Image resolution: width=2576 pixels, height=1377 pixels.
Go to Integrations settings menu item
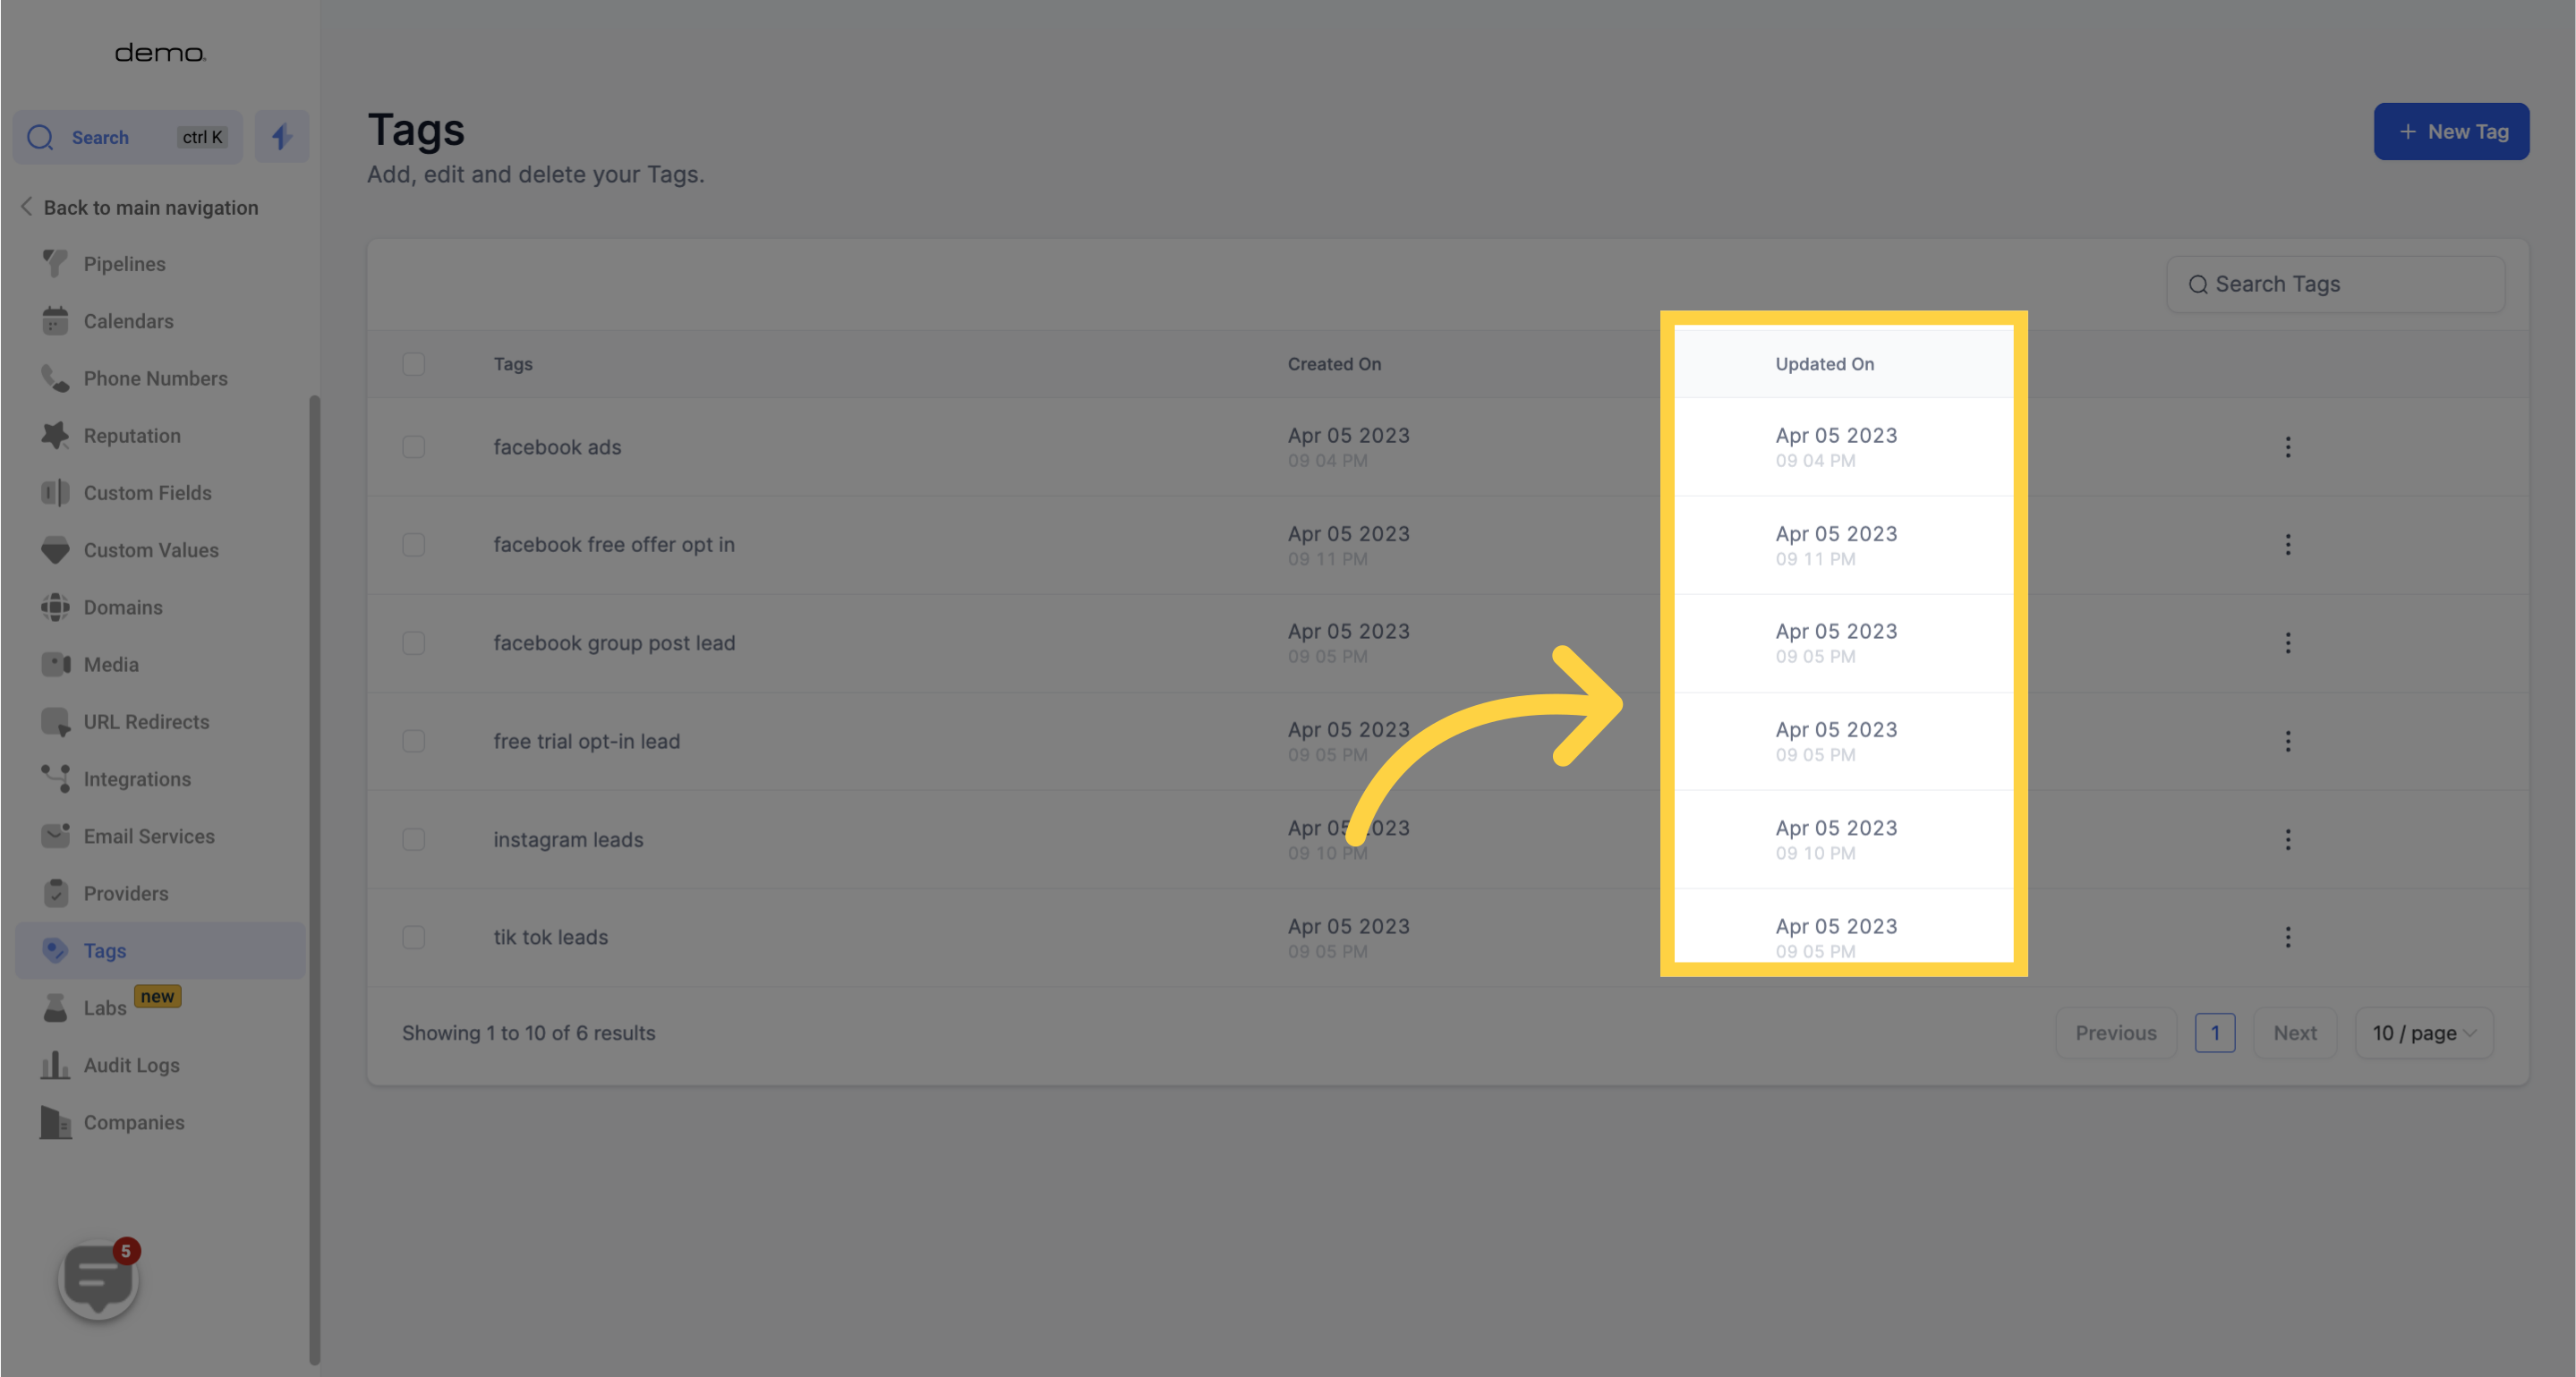click(x=137, y=779)
